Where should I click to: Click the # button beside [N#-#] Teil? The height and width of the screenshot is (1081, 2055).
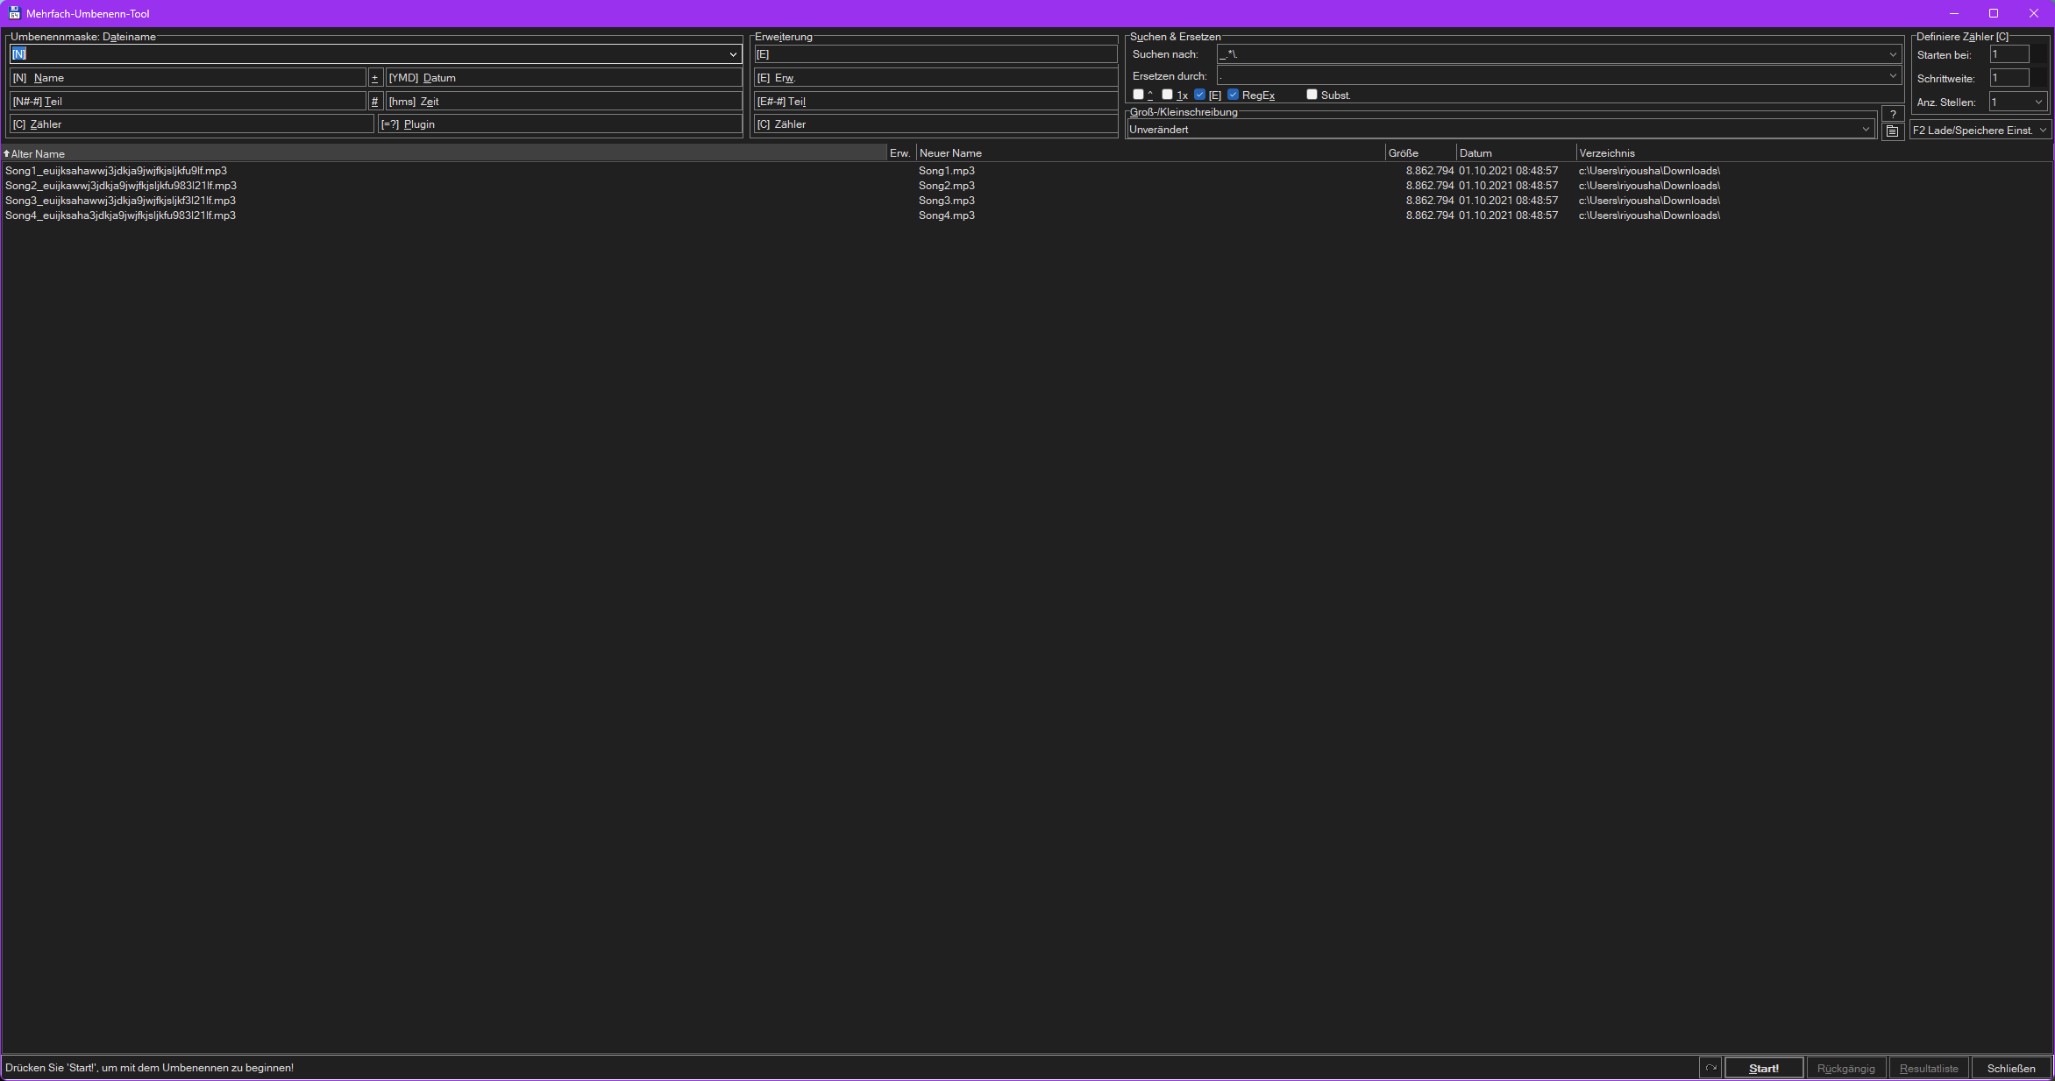tap(375, 102)
